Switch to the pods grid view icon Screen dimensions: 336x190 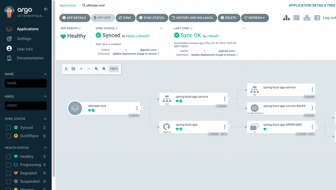pos(296,18)
